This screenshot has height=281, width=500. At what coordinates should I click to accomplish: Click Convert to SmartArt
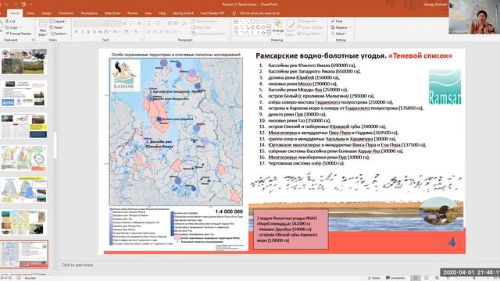point(209,34)
